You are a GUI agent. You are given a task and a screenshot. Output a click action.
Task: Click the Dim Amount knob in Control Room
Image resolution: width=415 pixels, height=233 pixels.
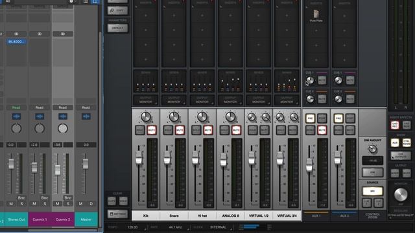373,149
